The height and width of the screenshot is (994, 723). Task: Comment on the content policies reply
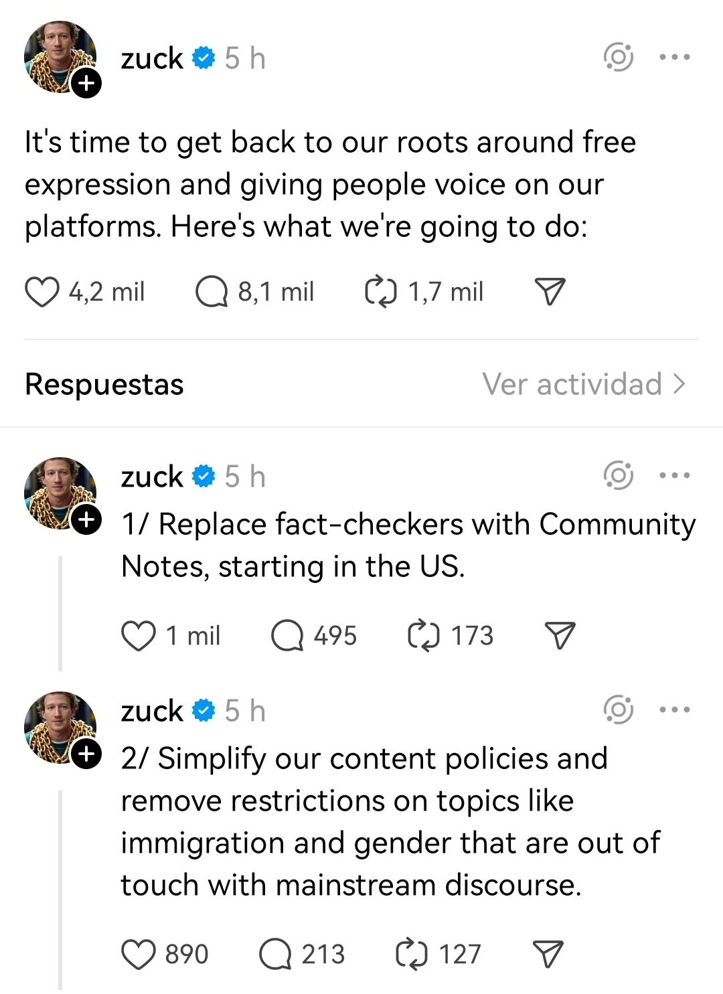(x=275, y=955)
